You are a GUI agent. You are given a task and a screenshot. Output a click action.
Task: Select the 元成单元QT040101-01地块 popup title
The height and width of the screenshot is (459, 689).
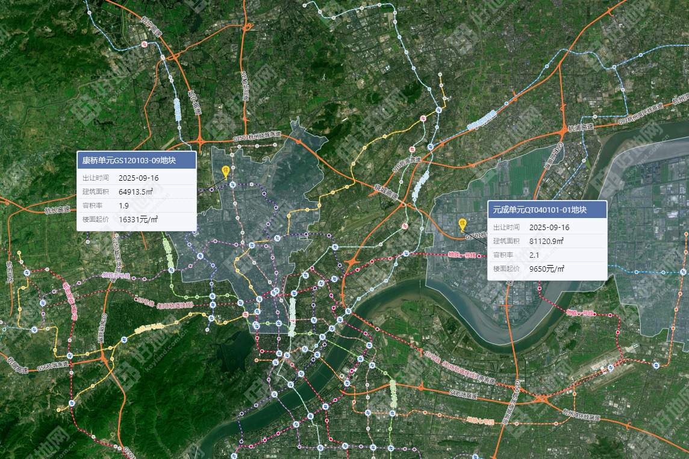coord(540,210)
